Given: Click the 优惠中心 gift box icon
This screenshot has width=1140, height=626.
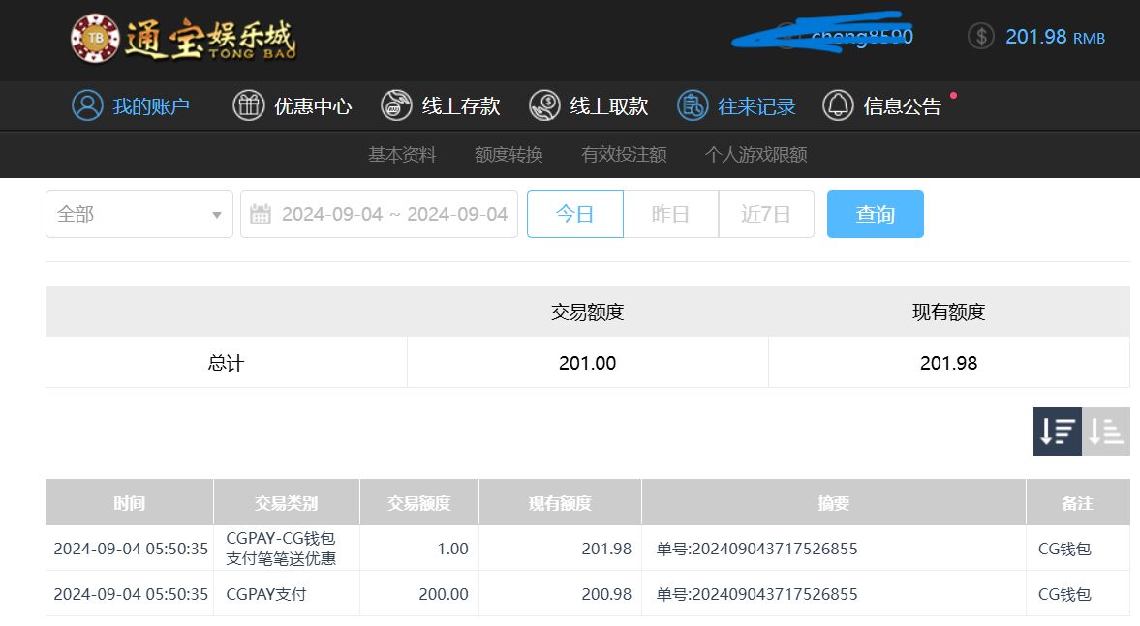Looking at the screenshot, I should coord(248,106).
